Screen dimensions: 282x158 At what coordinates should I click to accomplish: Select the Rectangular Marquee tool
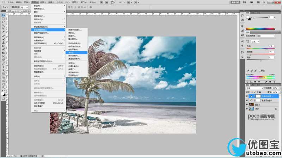(x=4, y=19)
